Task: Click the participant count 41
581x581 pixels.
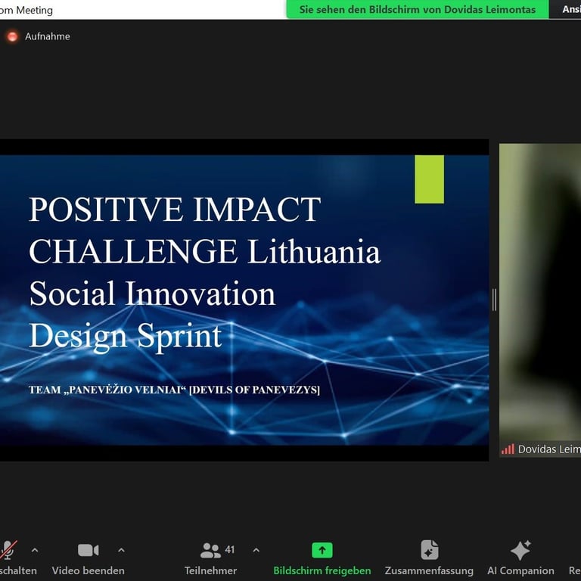Action: click(230, 549)
